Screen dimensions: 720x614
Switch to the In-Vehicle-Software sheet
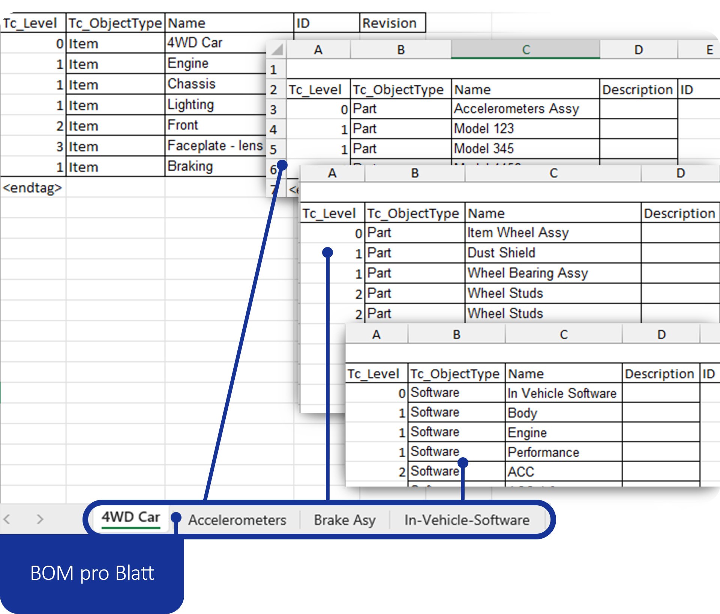[466, 520]
